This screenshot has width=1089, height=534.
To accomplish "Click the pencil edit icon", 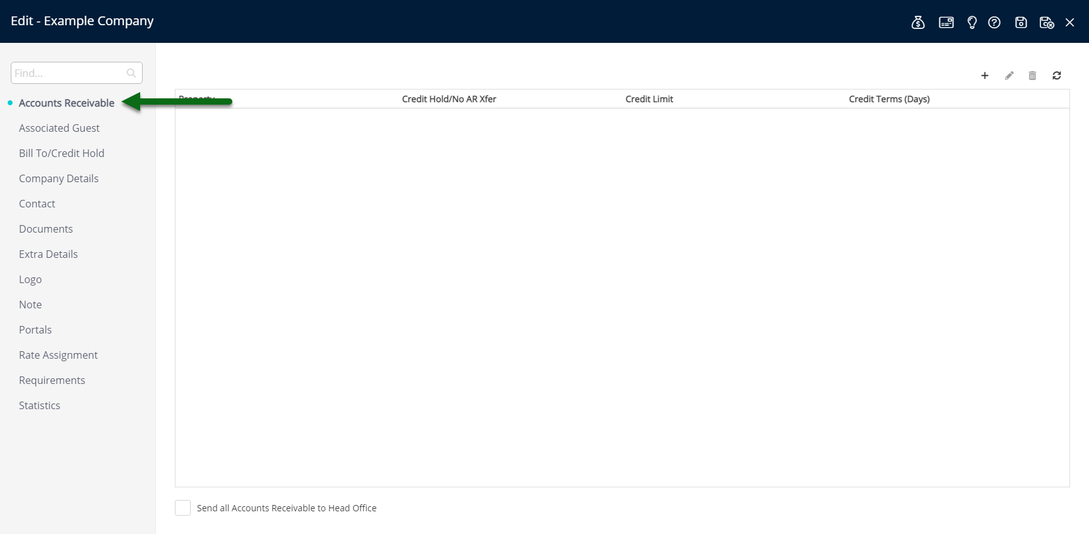I will pyautogui.click(x=1009, y=76).
